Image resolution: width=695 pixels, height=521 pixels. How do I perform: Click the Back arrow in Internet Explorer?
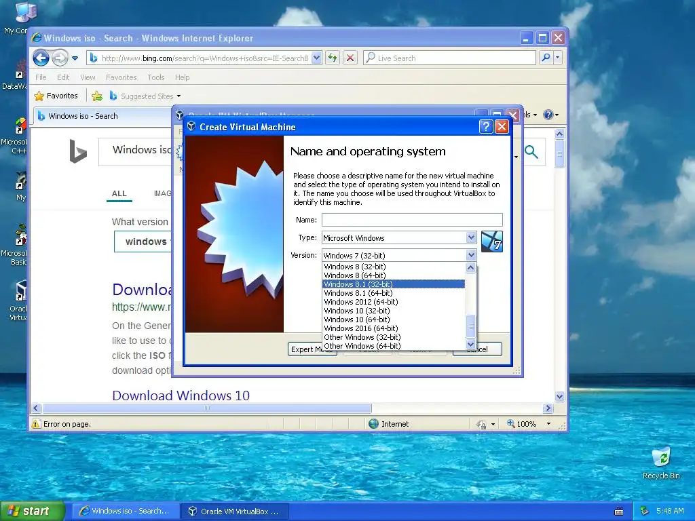(41, 58)
